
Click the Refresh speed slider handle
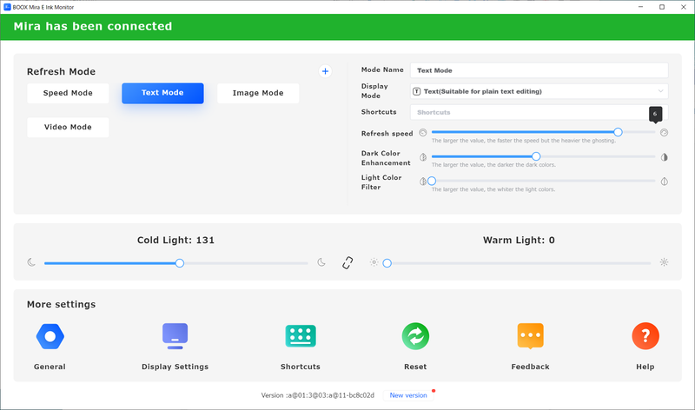(x=618, y=133)
